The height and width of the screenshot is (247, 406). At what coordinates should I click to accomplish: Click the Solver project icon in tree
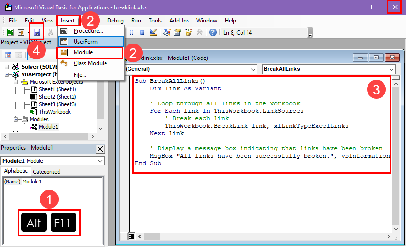pos(15,66)
